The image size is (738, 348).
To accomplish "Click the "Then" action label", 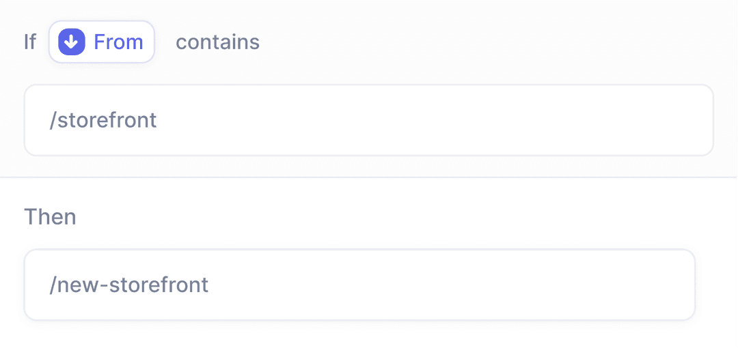I will coord(50,217).
